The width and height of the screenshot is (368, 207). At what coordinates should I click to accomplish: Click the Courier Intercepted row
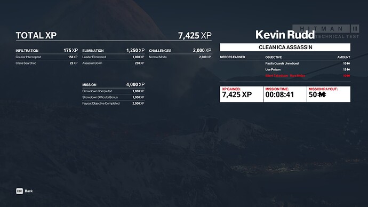point(47,57)
